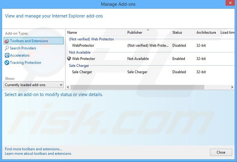Click the Accelerators icon

7,55
